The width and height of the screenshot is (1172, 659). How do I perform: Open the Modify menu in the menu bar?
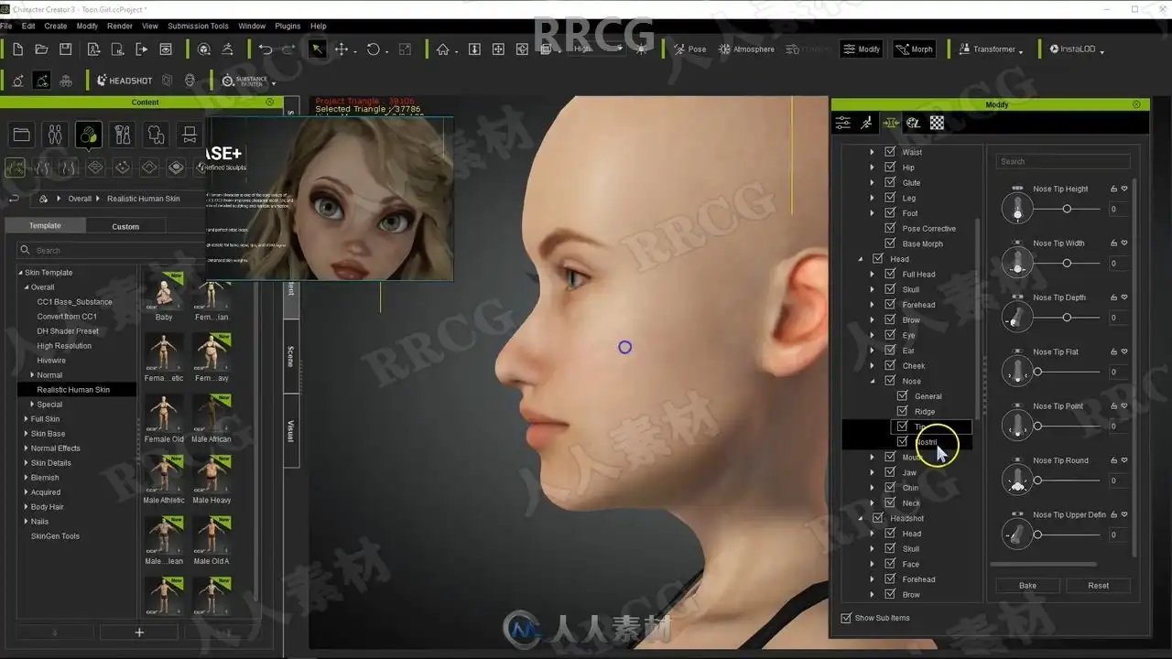click(x=87, y=26)
